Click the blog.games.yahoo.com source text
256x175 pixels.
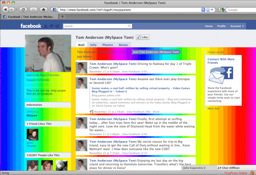(x=106, y=95)
